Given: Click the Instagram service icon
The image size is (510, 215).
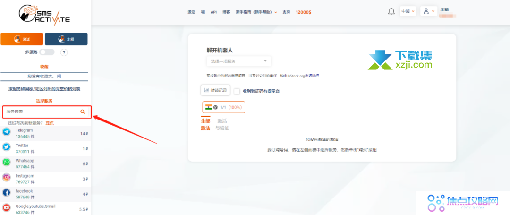Looking at the screenshot, I should coord(6,178).
